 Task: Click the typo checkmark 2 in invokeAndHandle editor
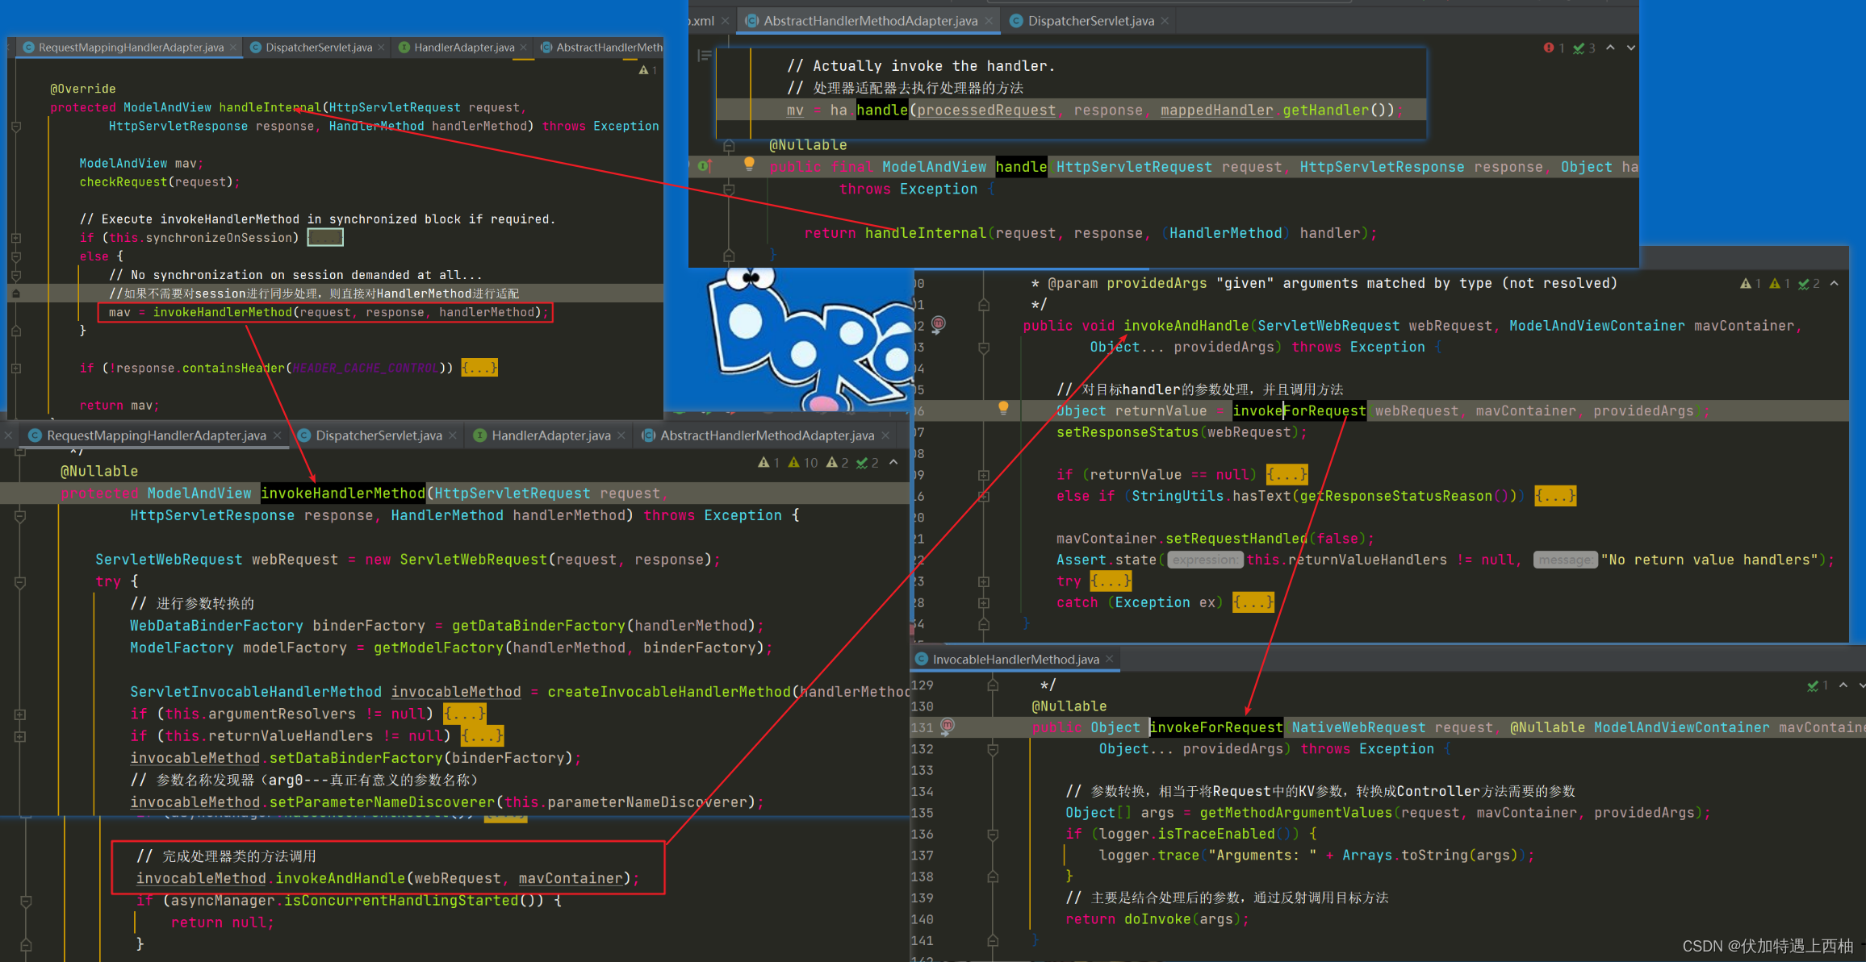[1809, 283]
